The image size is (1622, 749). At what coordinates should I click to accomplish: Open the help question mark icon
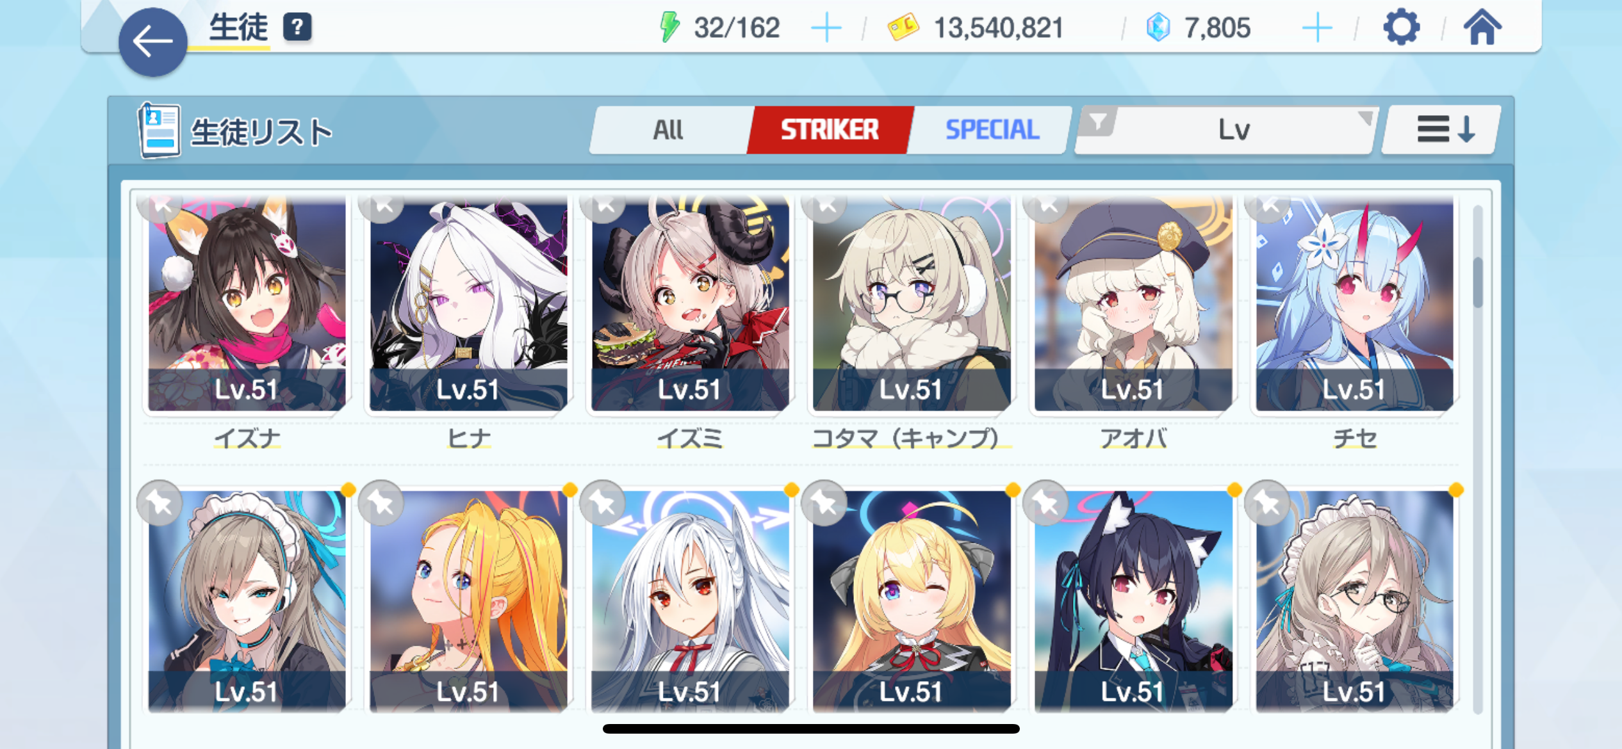point(297,28)
